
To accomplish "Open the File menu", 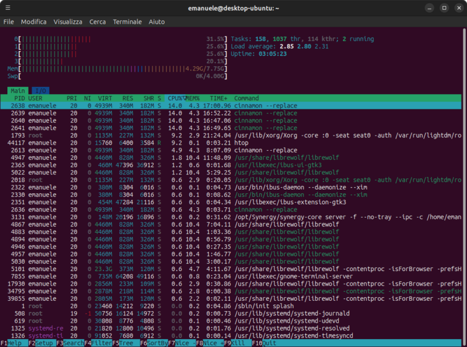I will click(9, 22).
